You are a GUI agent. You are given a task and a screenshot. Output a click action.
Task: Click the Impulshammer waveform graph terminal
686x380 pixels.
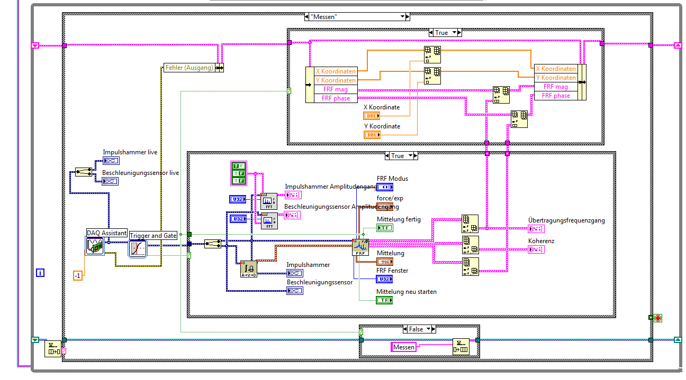pos(295,273)
